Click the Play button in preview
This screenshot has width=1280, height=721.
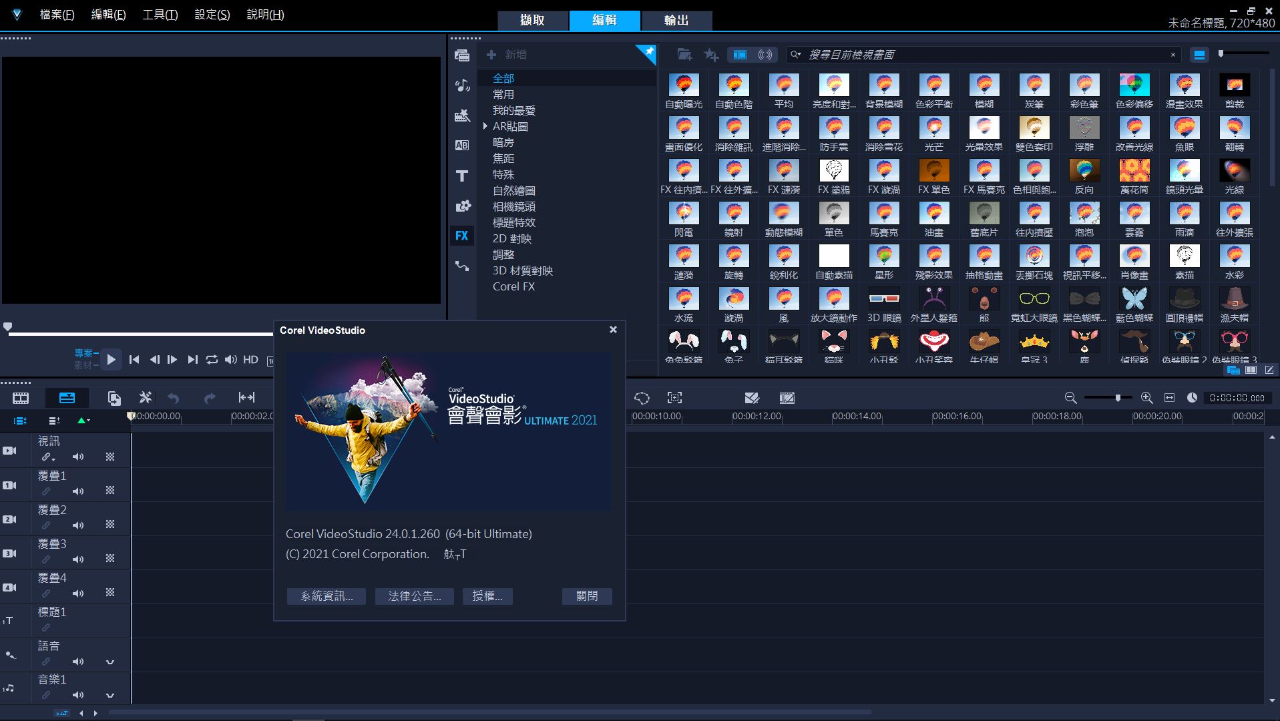coord(112,359)
